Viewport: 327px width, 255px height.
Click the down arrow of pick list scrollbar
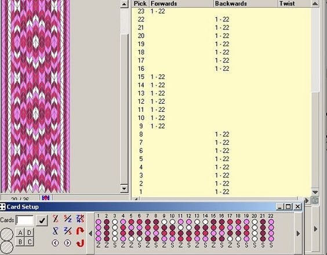315,192
